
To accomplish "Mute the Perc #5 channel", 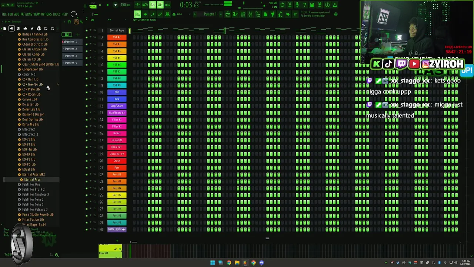I will (87, 195).
